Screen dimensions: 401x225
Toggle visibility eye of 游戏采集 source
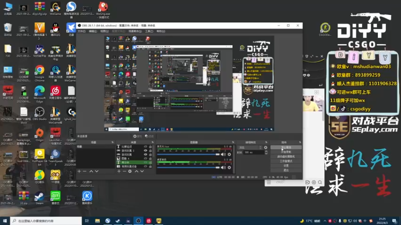coord(145,154)
